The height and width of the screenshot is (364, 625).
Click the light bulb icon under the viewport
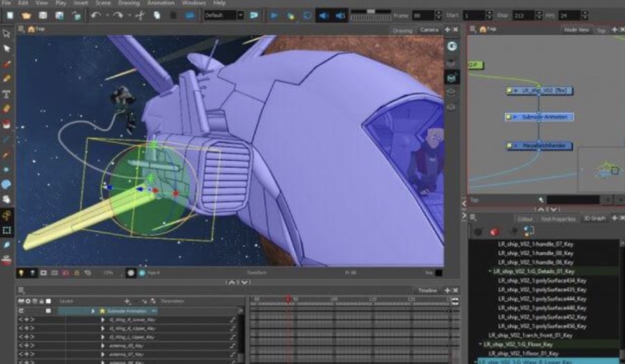tap(22, 273)
